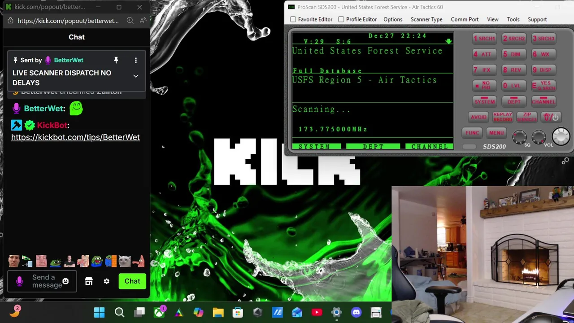The image size is (574, 323).
Task: Unpin the pinned chat message
Action: (116, 60)
